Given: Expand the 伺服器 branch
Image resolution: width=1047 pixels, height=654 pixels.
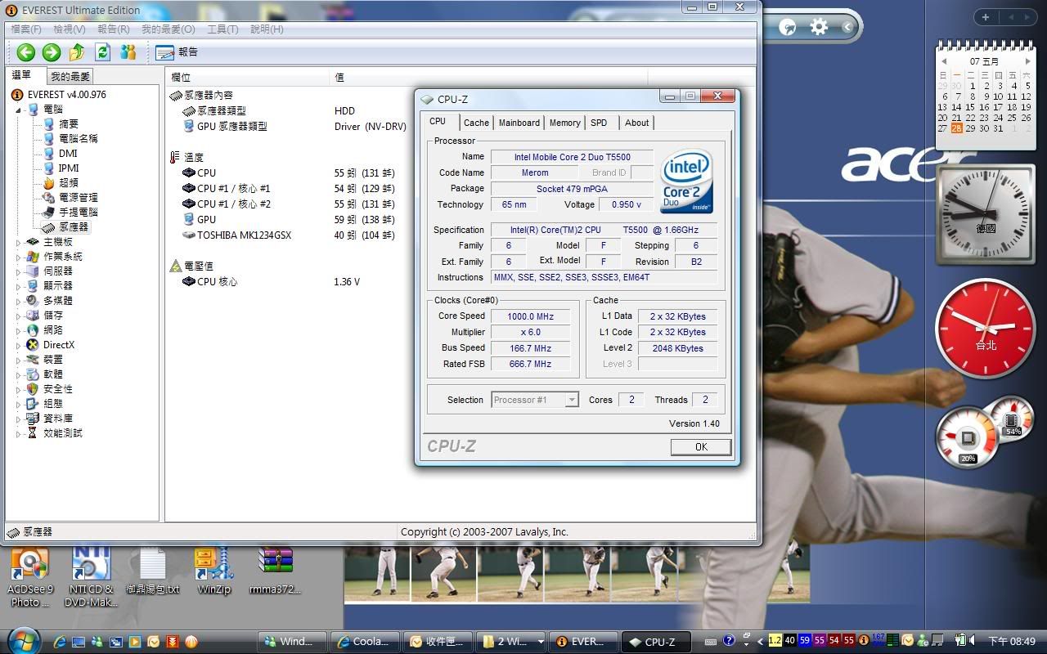Looking at the screenshot, I should click(18, 271).
